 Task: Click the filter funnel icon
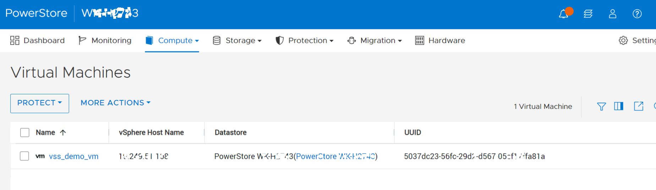point(601,106)
